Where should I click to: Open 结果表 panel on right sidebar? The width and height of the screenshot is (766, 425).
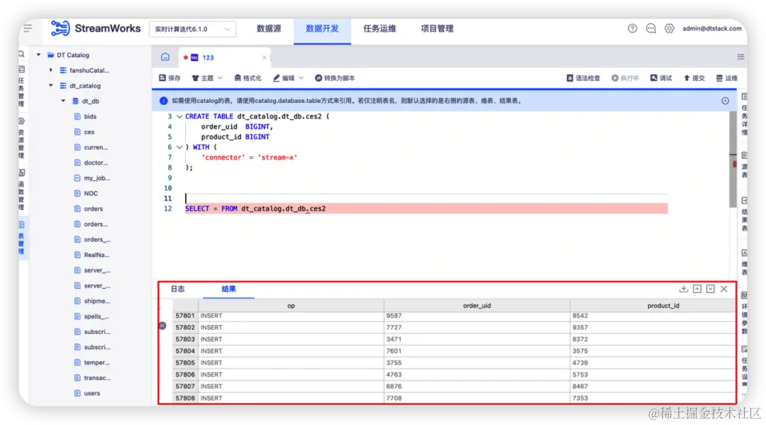coord(744,214)
